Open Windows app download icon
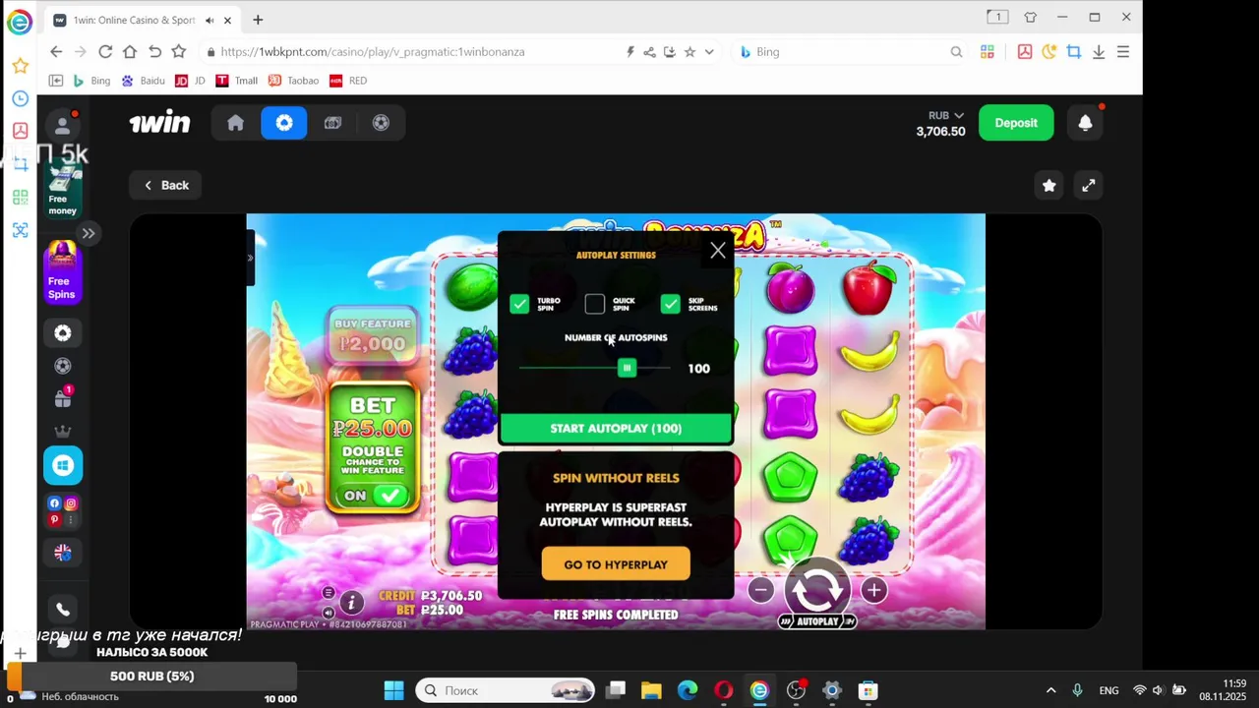The height and width of the screenshot is (708, 1259). pyautogui.click(x=63, y=465)
